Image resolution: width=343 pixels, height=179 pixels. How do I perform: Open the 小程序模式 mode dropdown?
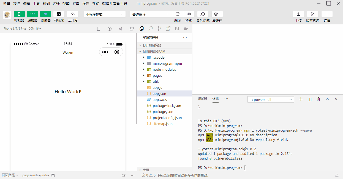pos(105,14)
